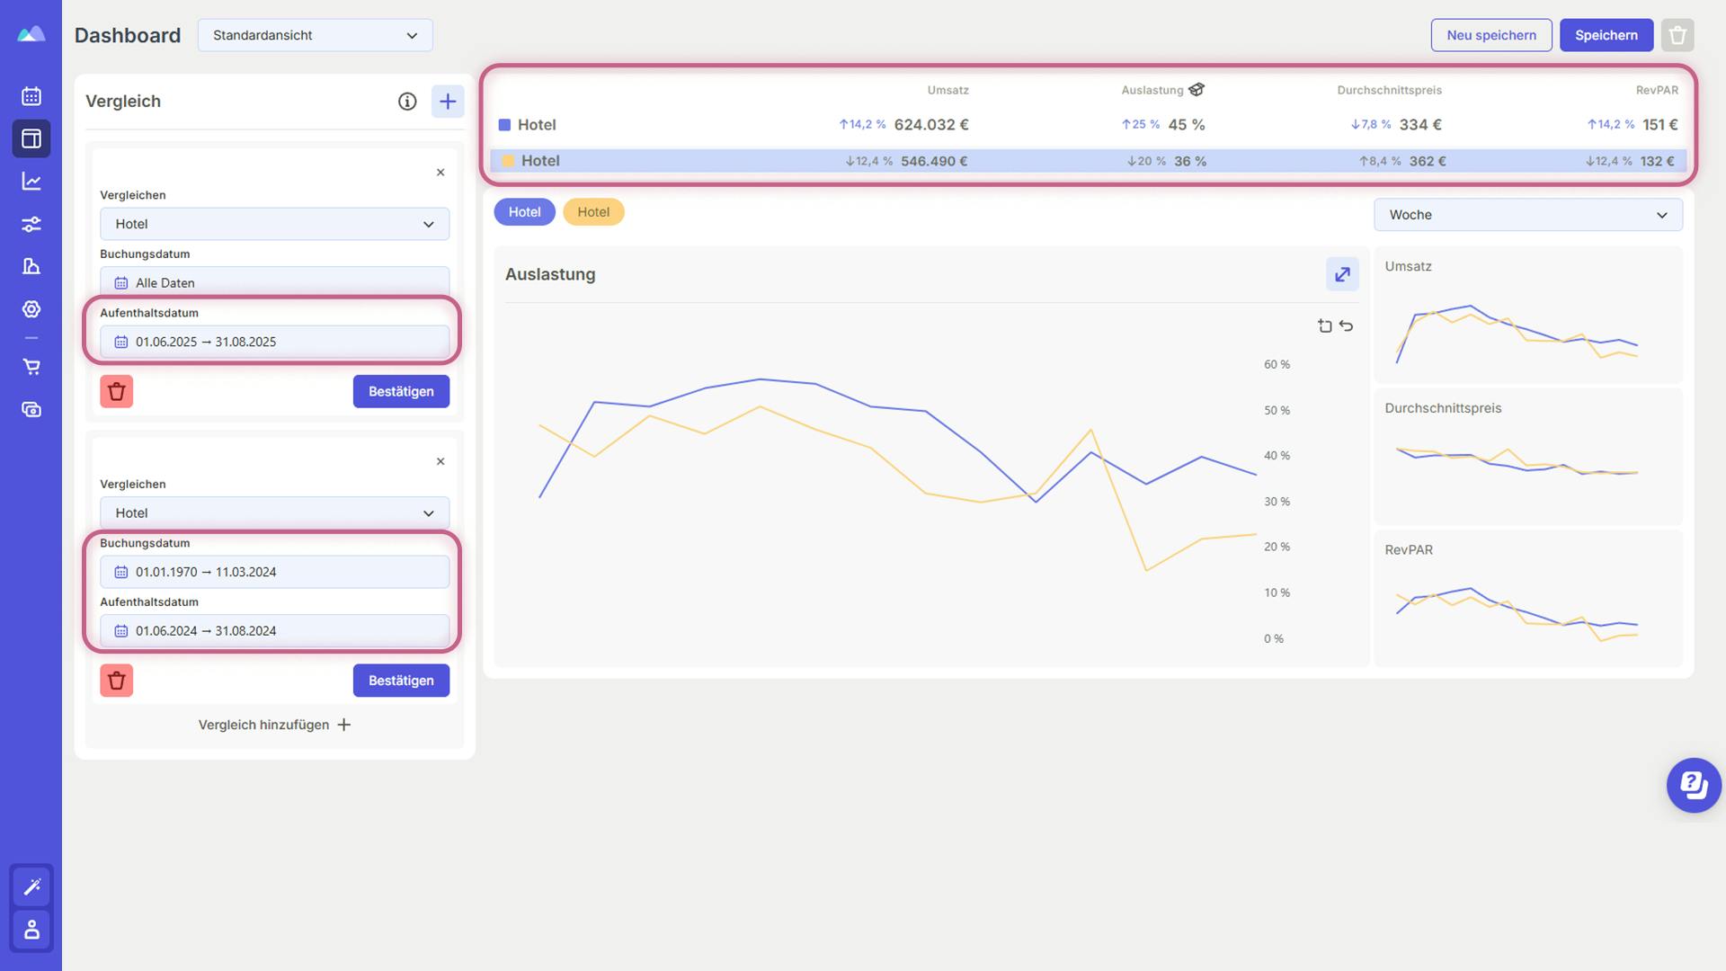
Task: Click the info icon next to Vergleich
Action: 408,101
